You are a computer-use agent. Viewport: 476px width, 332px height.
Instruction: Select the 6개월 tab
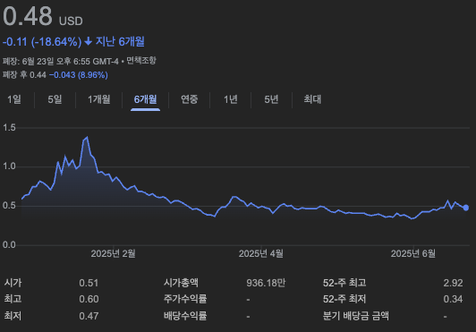coord(146,99)
